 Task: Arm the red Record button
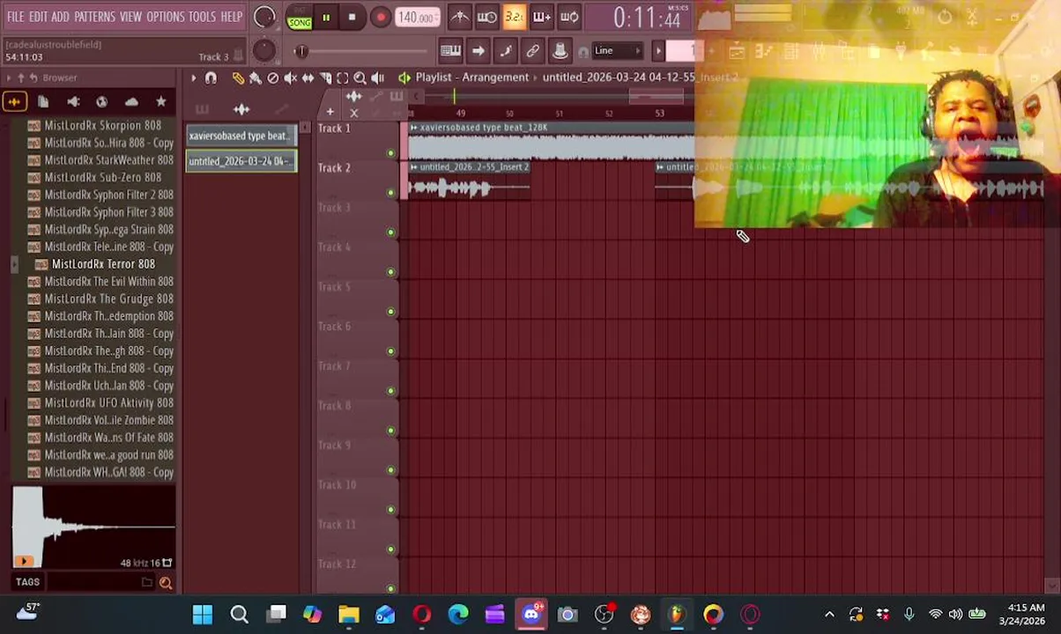pyautogui.click(x=380, y=17)
